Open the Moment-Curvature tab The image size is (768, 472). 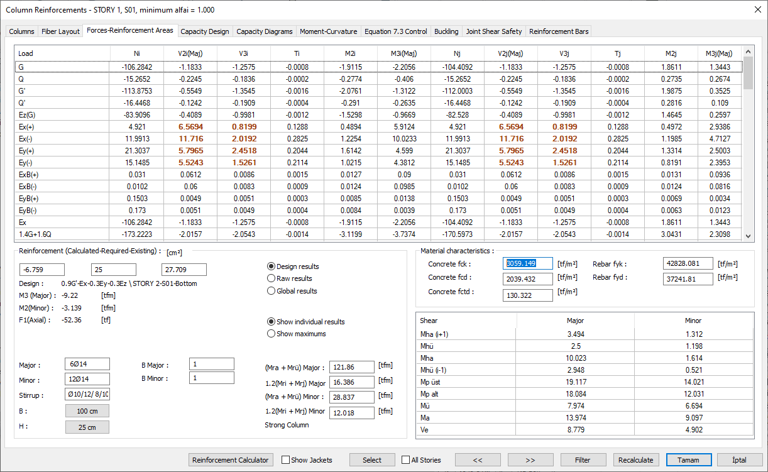tap(328, 31)
